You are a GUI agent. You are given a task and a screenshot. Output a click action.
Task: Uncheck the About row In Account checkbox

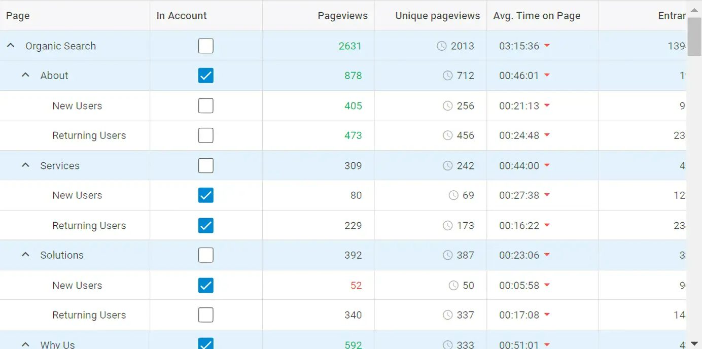coord(205,76)
